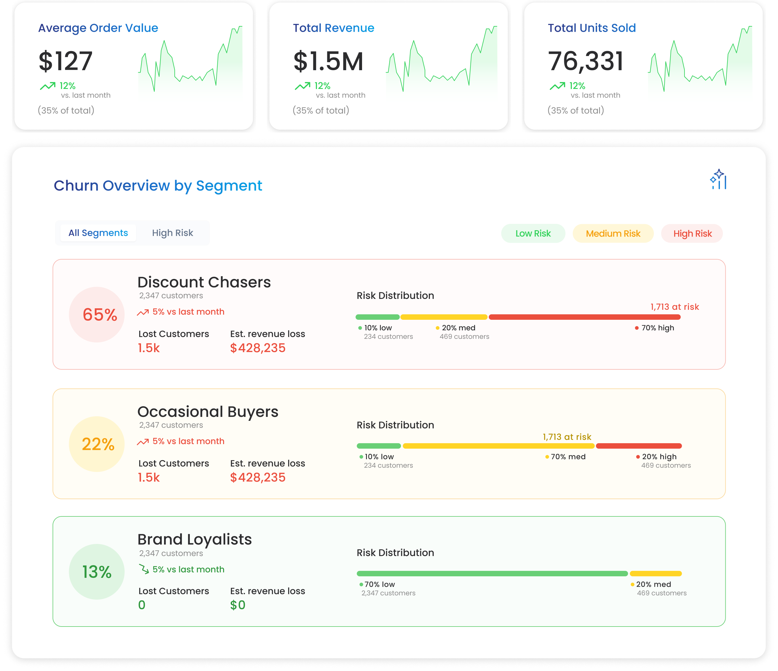Filter by the Medium Risk pill

pyautogui.click(x=613, y=234)
